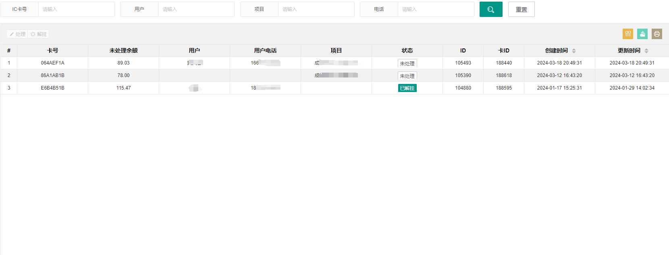
Task: Click the 未处理余额 column header
Action: (x=123, y=50)
